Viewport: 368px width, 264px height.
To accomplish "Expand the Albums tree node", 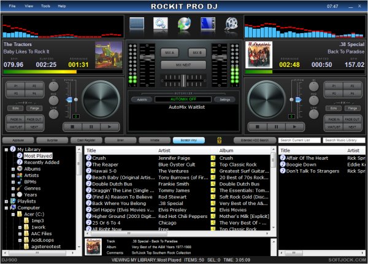I will (x=13, y=169).
